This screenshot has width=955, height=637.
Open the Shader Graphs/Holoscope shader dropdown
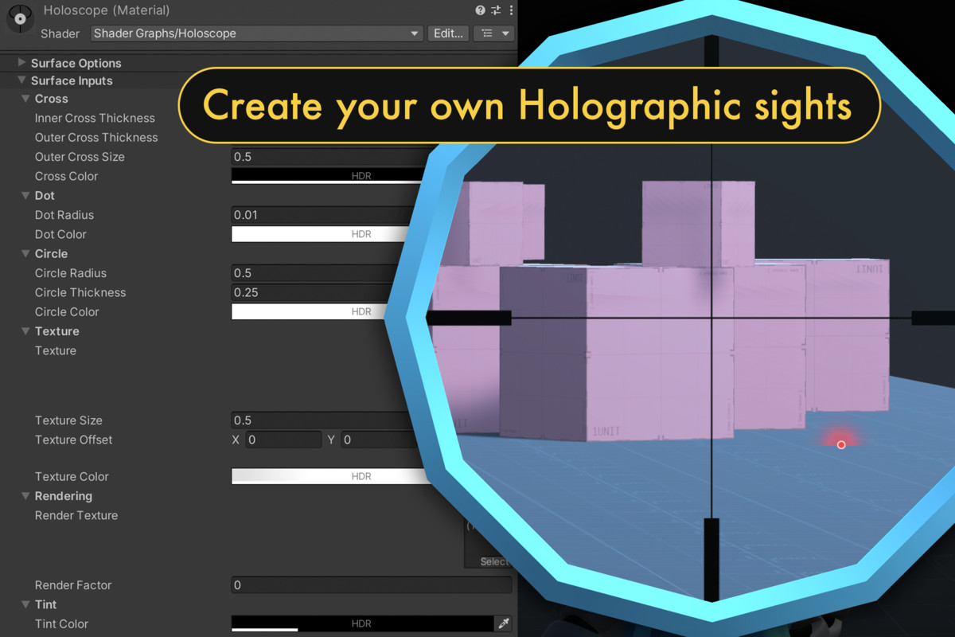256,33
